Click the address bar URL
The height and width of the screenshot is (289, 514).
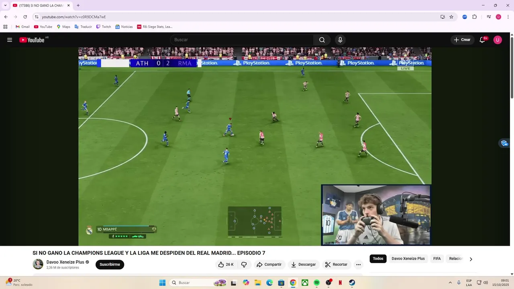74,17
